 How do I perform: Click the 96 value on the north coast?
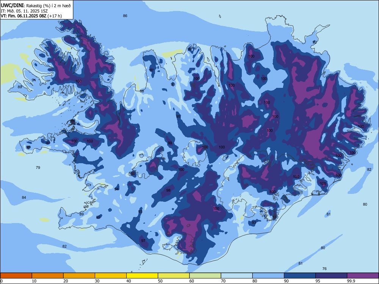coord(189,49)
